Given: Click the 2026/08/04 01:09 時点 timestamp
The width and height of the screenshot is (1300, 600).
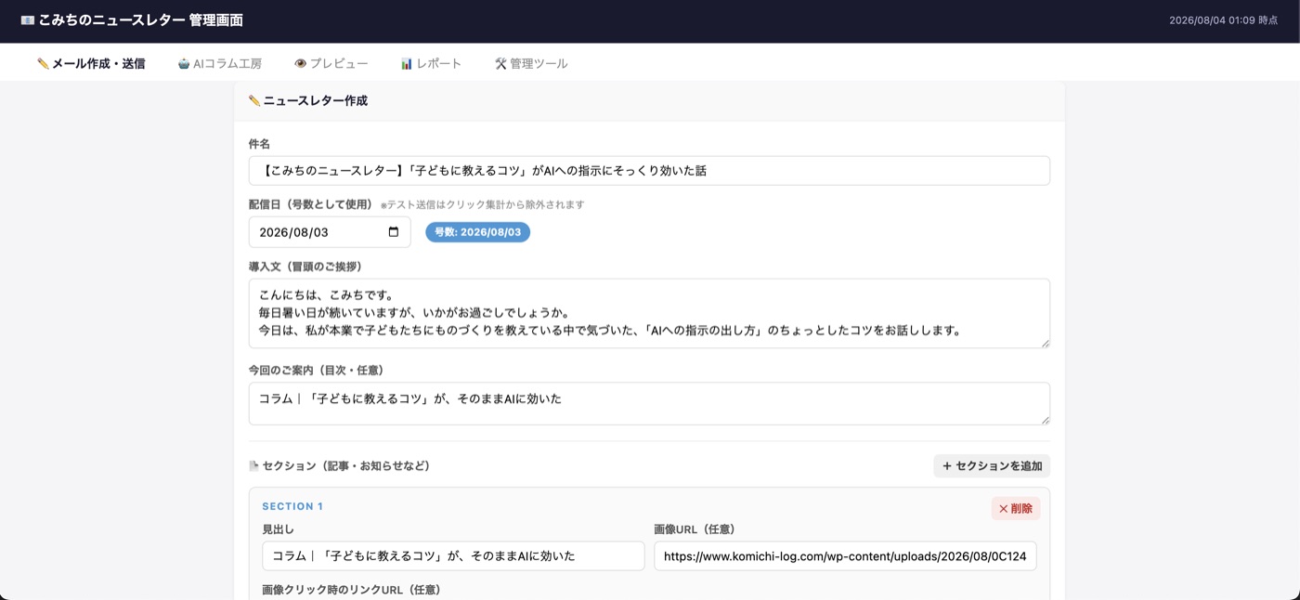Looking at the screenshot, I should pyautogui.click(x=1223, y=20).
